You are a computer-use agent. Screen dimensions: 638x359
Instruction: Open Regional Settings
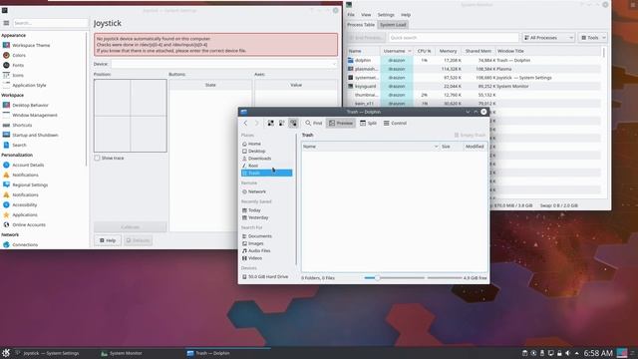(30, 184)
